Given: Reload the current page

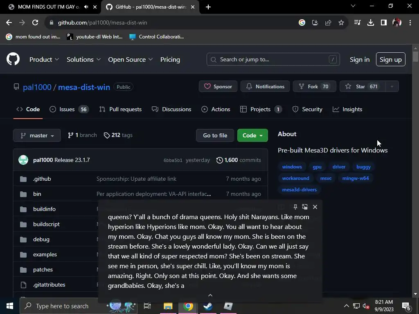Looking at the screenshot, I should pos(35,23).
